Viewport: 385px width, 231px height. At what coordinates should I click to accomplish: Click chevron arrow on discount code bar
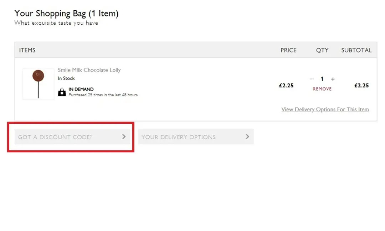(x=124, y=137)
